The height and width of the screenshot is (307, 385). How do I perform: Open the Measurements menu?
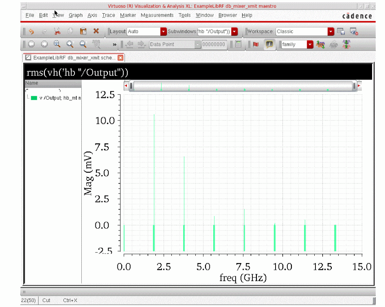157,15
